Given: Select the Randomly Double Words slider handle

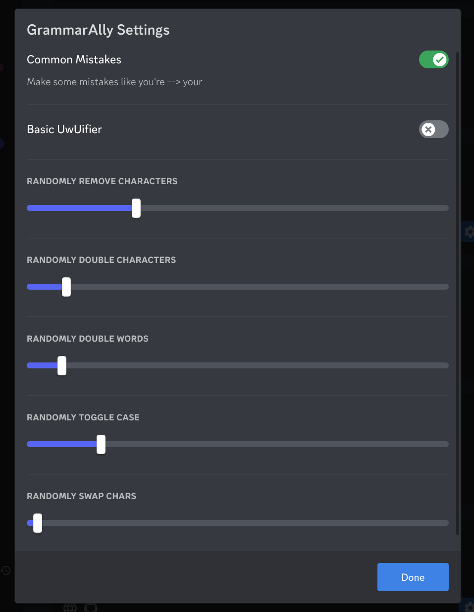Looking at the screenshot, I should [x=62, y=365].
